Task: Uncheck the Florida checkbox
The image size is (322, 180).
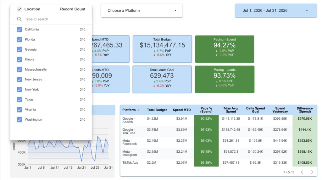Action: pos(19,39)
